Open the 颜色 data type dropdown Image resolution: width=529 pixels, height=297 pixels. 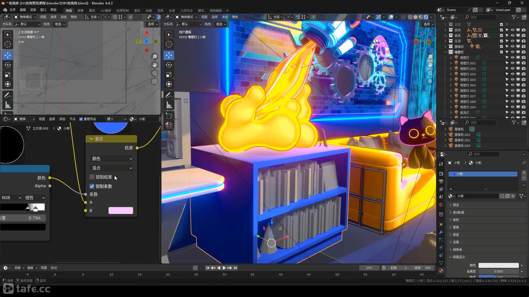[x=112, y=159]
